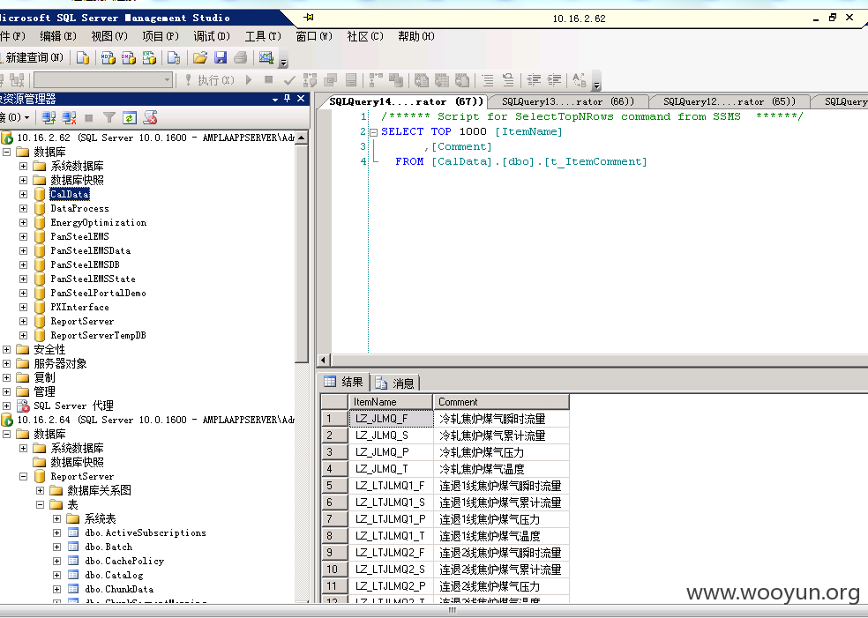Select the EnergyOptimization database
This screenshot has height=618, width=868.
point(99,222)
